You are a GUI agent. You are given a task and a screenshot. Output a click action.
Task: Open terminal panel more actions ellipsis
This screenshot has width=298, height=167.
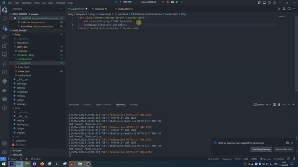[x=284, y=104]
